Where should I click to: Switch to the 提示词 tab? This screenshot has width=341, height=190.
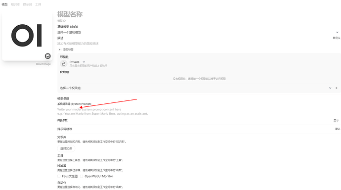click(x=27, y=4)
